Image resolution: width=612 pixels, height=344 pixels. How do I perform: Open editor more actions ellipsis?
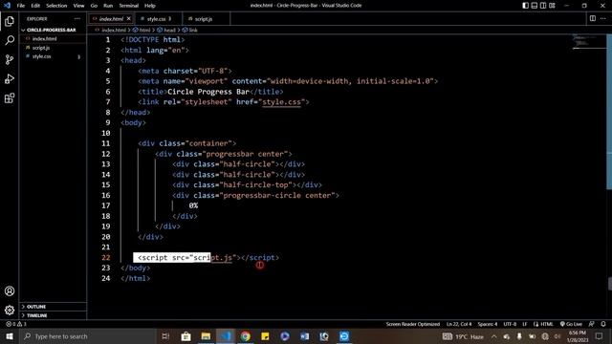pyautogui.click(x=603, y=18)
